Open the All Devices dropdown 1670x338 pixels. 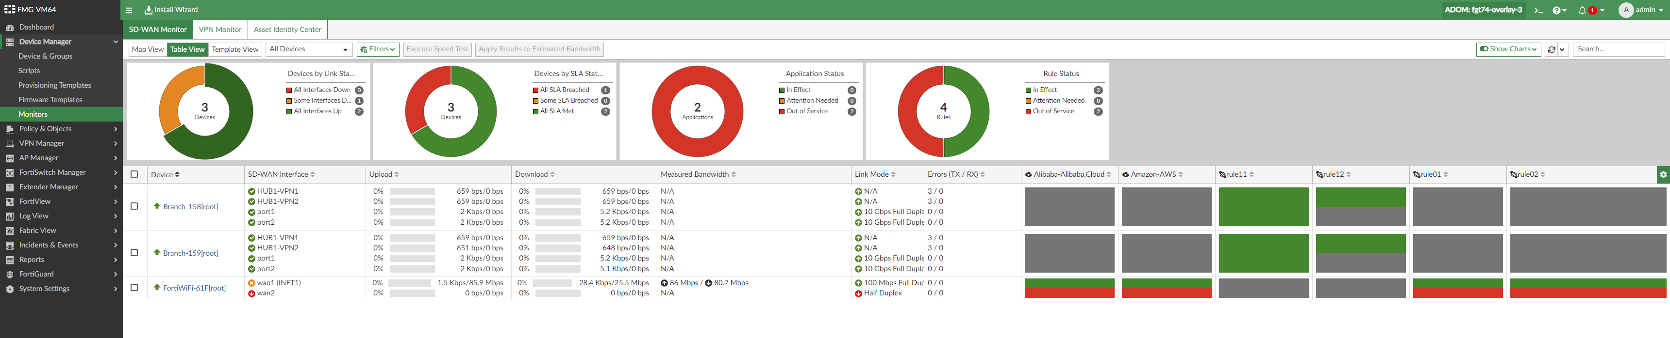[309, 49]
